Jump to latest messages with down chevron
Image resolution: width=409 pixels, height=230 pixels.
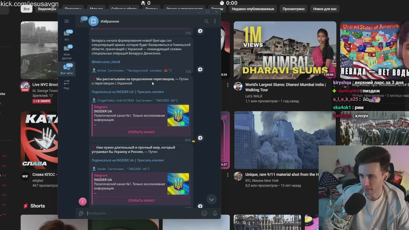pyautogui.click(x=211, y=200)
